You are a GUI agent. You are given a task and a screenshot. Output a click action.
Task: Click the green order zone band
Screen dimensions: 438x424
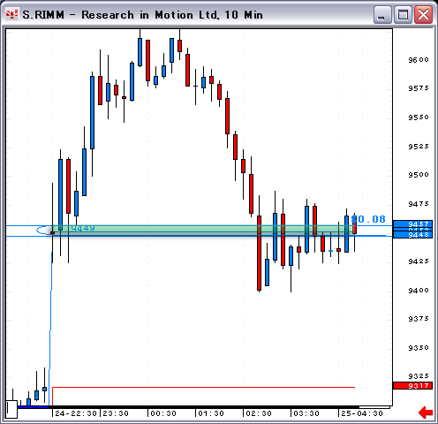pos(203,231)
